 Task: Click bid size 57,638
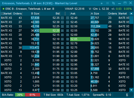click(35, 18)
